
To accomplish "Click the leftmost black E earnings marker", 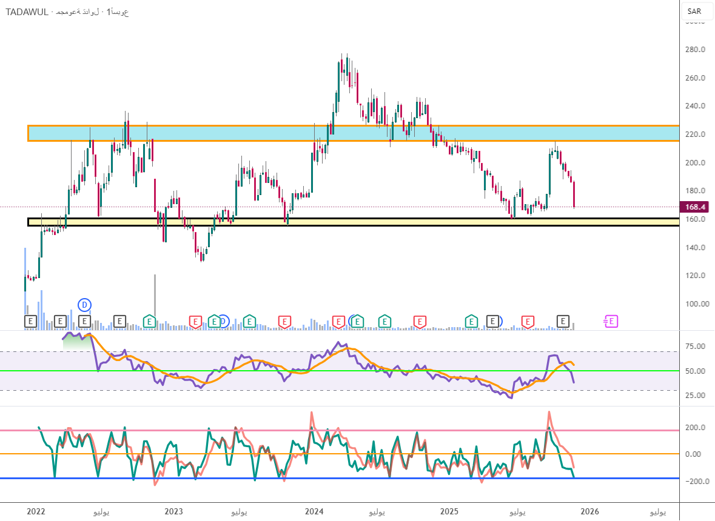I will tap(30, 320).
